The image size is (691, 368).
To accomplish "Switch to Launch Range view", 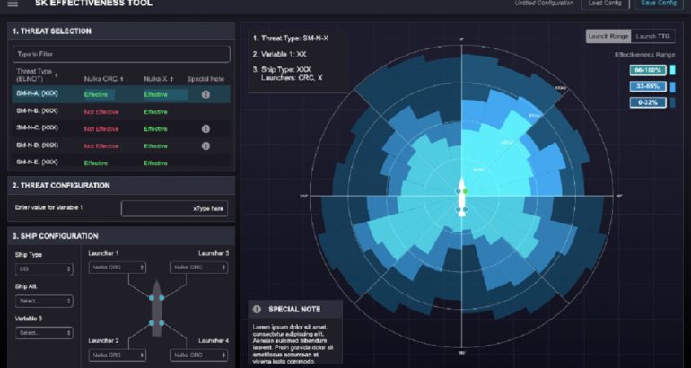I will point(608,36).
